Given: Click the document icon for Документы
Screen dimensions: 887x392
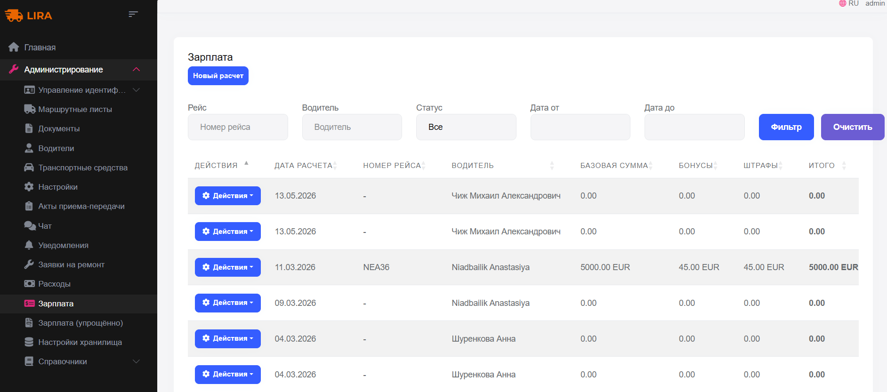Looking at the screenshot, I should tap(29, 128).
